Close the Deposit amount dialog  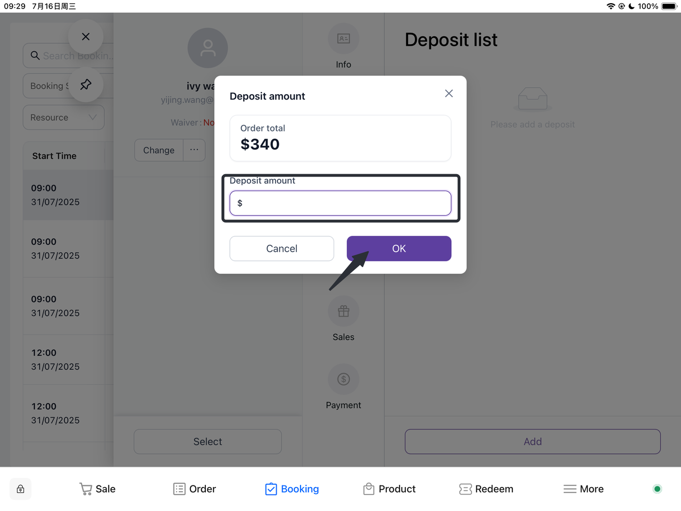449,94
